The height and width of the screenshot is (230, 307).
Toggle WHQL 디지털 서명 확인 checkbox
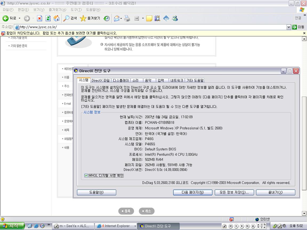86,175
